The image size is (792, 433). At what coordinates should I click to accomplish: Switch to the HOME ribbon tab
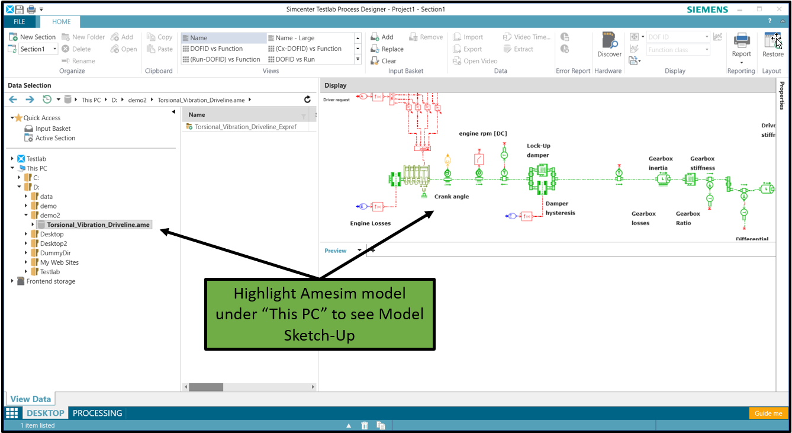(62, 21)
